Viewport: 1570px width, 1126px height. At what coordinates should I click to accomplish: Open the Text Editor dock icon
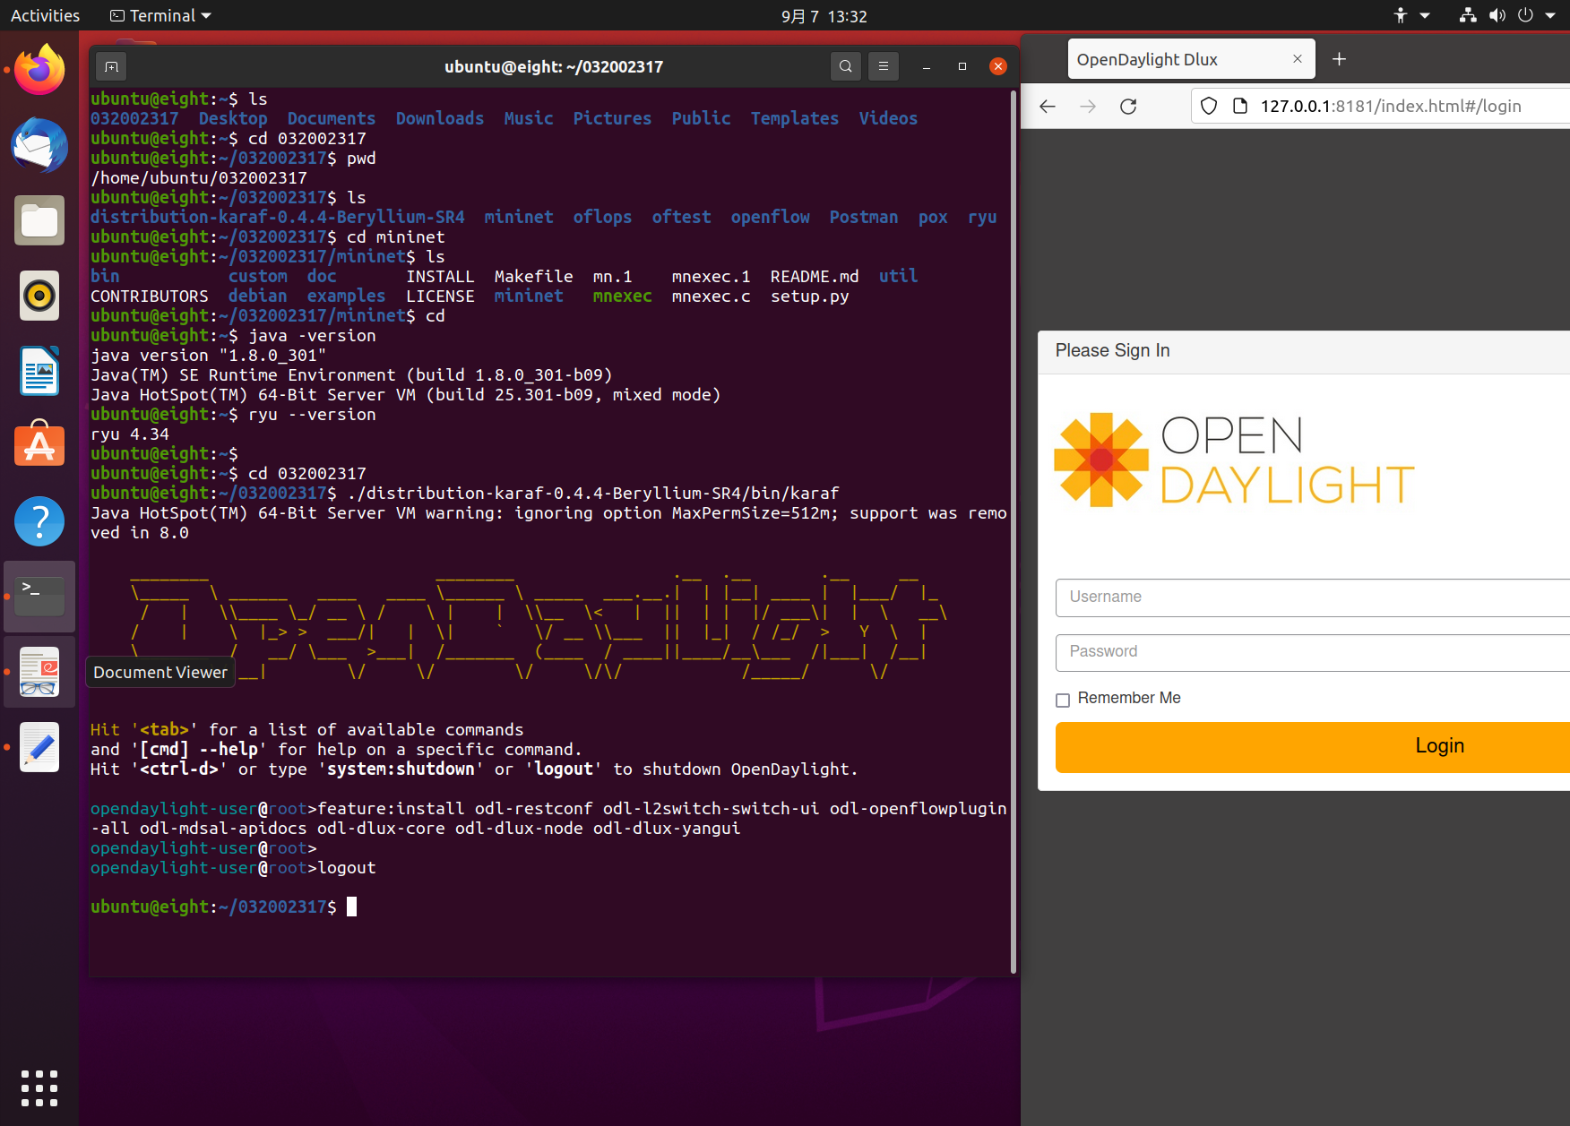[39, 747]
